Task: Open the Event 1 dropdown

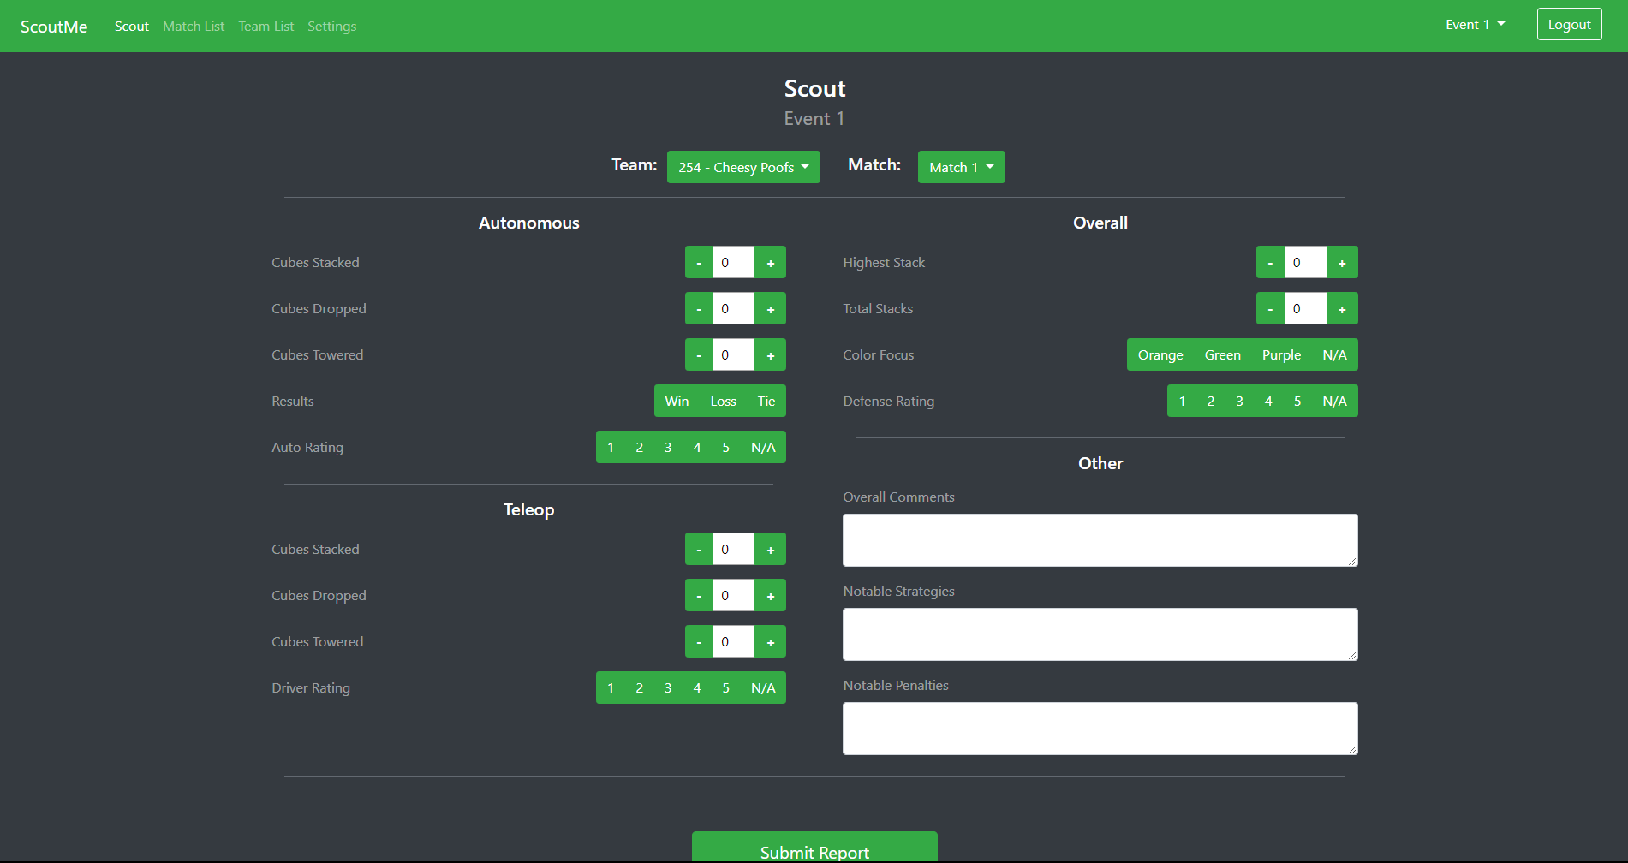Action: click(x=1474, y=24)
